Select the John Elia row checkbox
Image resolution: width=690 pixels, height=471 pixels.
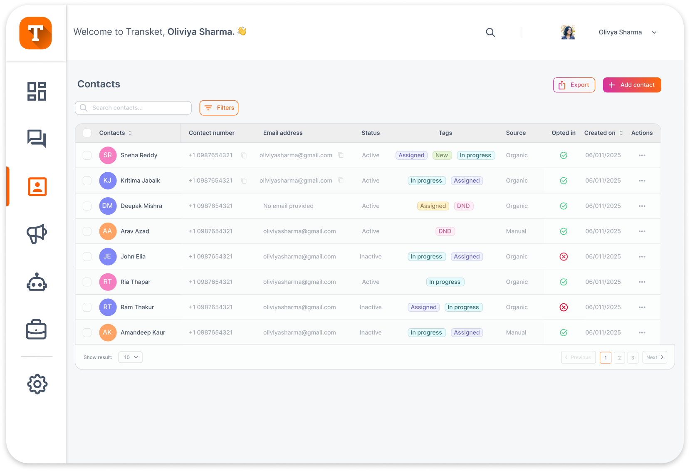pos(87,257)
